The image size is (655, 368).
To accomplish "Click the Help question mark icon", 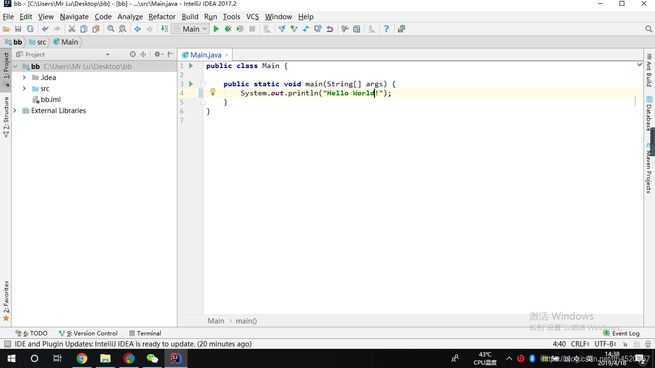I will pyautogui.click(x=386, y=29).
